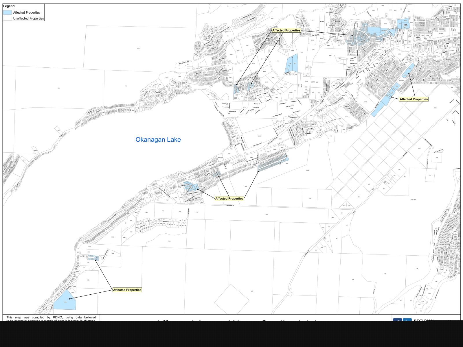The width and height of the screenshot is (463, 347).
Task: Select blue parcel numbered 6410
Action: [x=290, y=64]
